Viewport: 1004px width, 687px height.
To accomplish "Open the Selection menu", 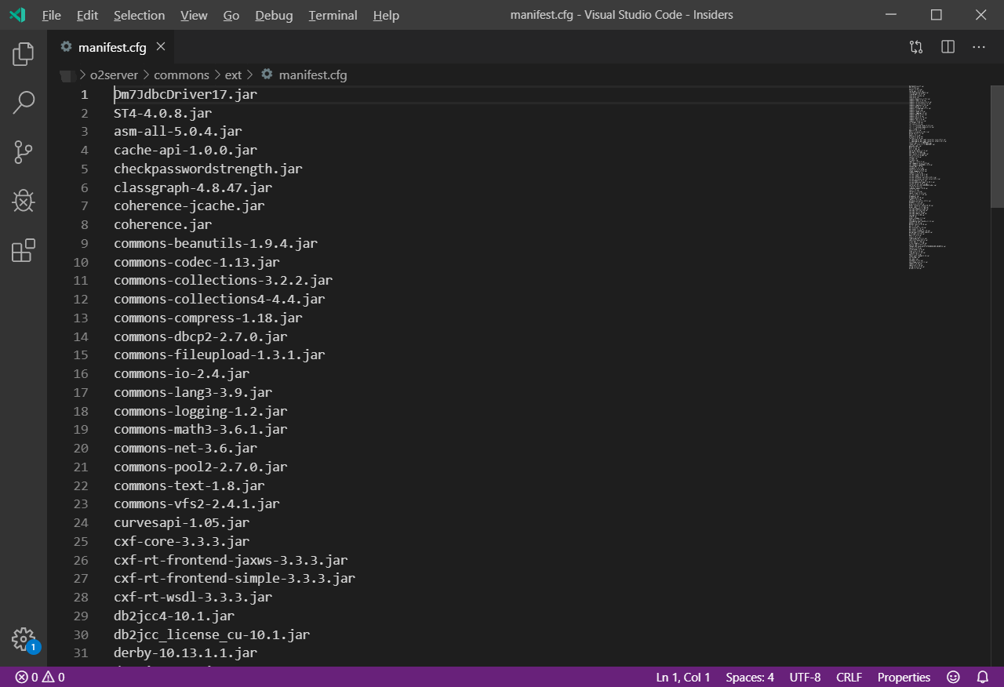I will coord(139,16).
